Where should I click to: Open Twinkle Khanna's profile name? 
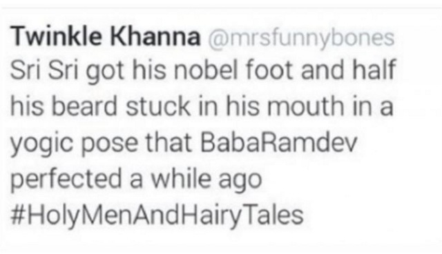[x=105, y=37]
